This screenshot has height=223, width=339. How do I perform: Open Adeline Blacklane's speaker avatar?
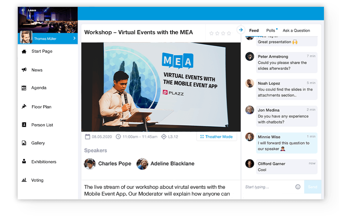(142, 164)
